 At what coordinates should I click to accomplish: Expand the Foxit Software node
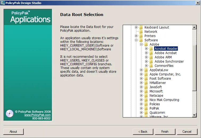coord(141,79)
